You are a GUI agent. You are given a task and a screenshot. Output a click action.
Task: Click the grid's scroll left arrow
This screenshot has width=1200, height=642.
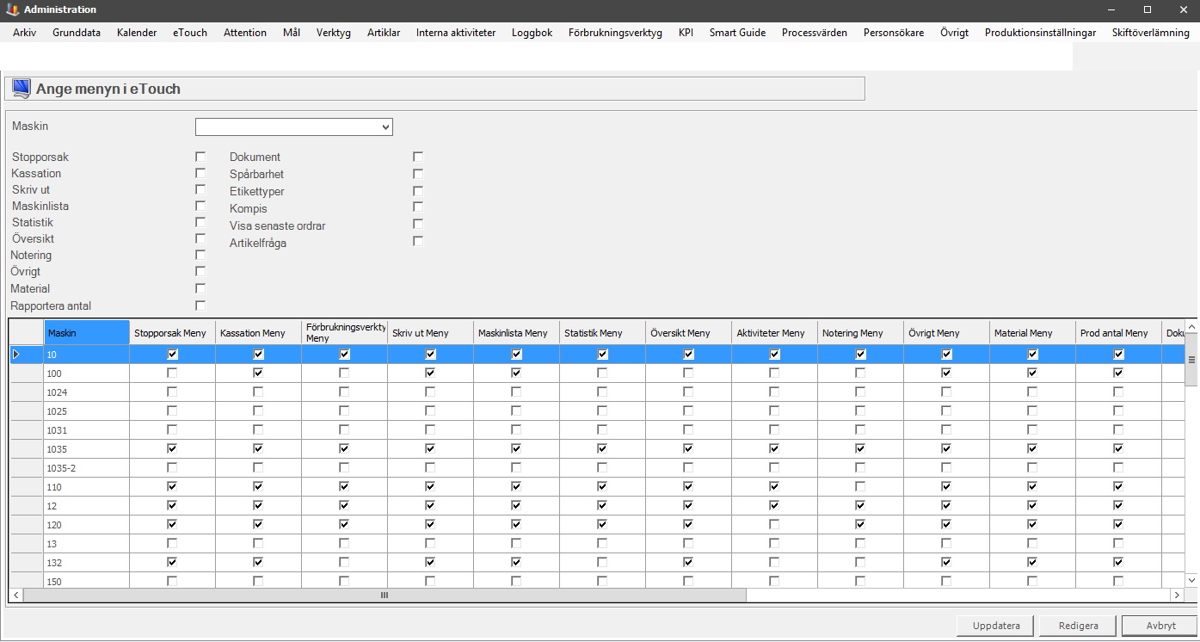click(x=16, y=596)
